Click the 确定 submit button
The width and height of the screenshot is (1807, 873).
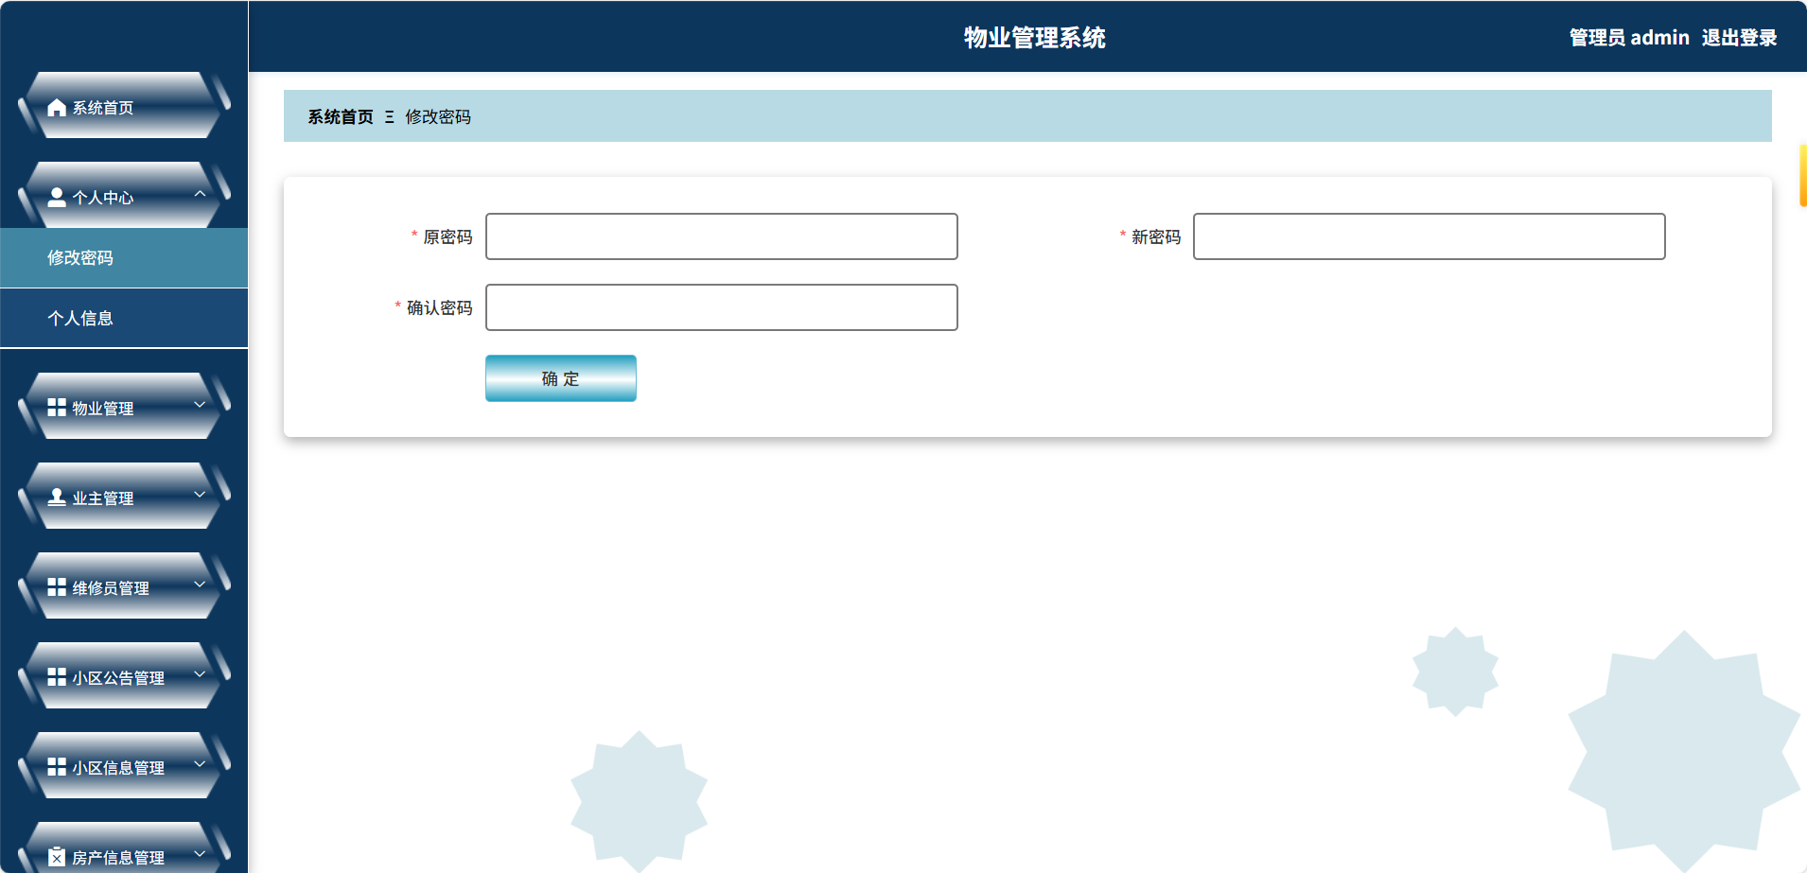pyautogui.click(x=561, y=378)
